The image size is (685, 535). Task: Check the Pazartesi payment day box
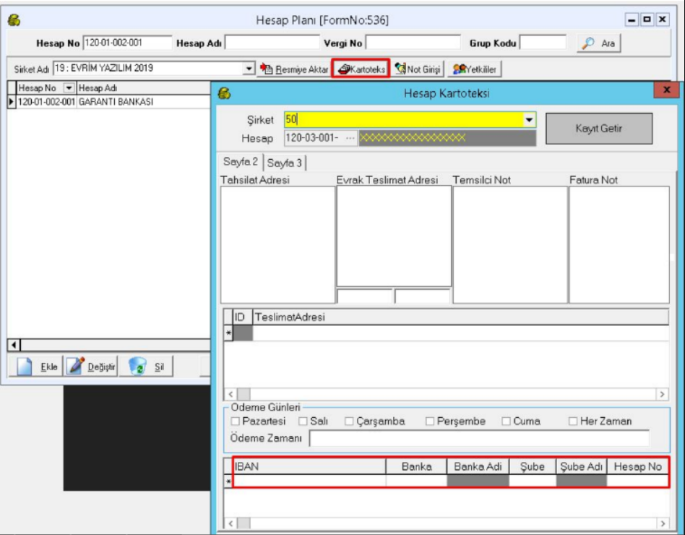point(235,421)
